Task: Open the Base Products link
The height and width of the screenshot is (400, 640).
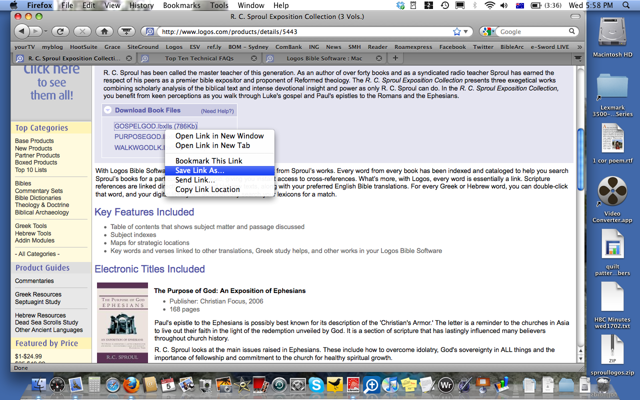Action: [34, 141]
